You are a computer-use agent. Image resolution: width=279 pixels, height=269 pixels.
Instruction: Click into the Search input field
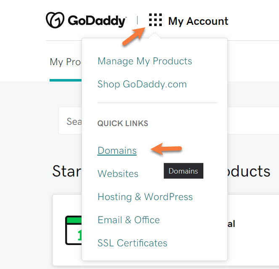[71, 121]
